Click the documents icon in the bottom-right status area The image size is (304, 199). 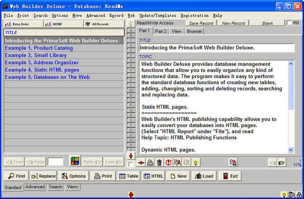[x=291, y=195]
